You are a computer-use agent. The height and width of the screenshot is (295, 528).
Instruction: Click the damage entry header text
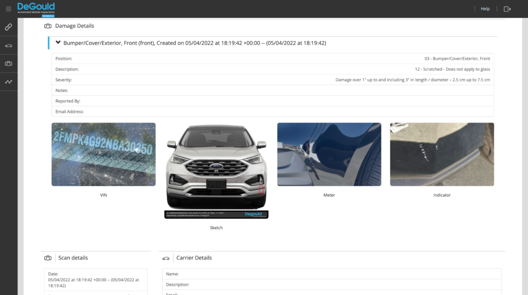coord(194,43)
